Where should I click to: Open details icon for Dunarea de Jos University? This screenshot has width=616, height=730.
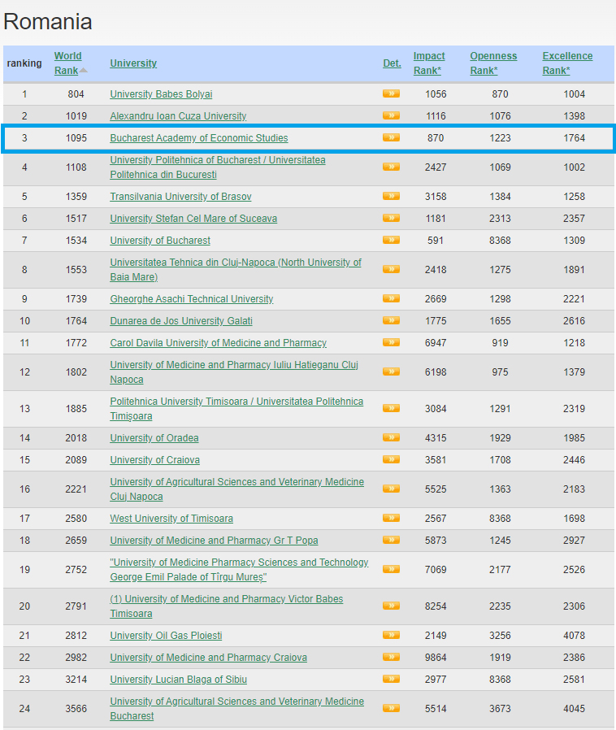(x=391, y=320)
